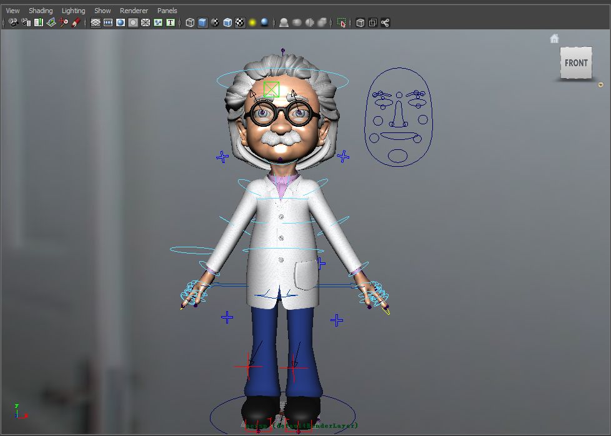
Task: Click the Depth of Field icon
Action: coord(322,22)
